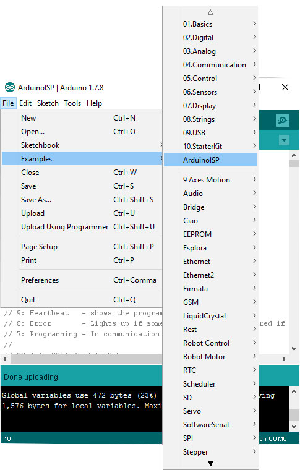Expand 01.Basics examples submenu
Image resolution: width=300 pixels, height=470 pixels.
click(x=211, y=24)
